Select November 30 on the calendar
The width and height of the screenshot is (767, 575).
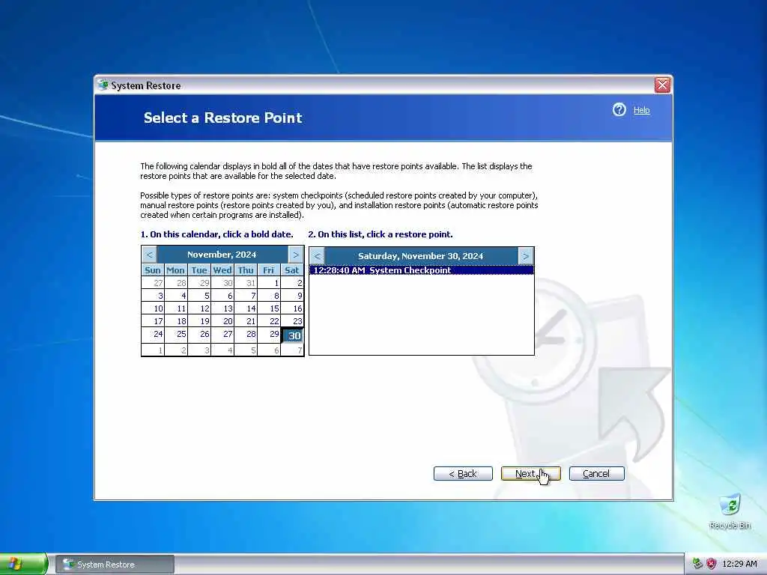point(293,335)
